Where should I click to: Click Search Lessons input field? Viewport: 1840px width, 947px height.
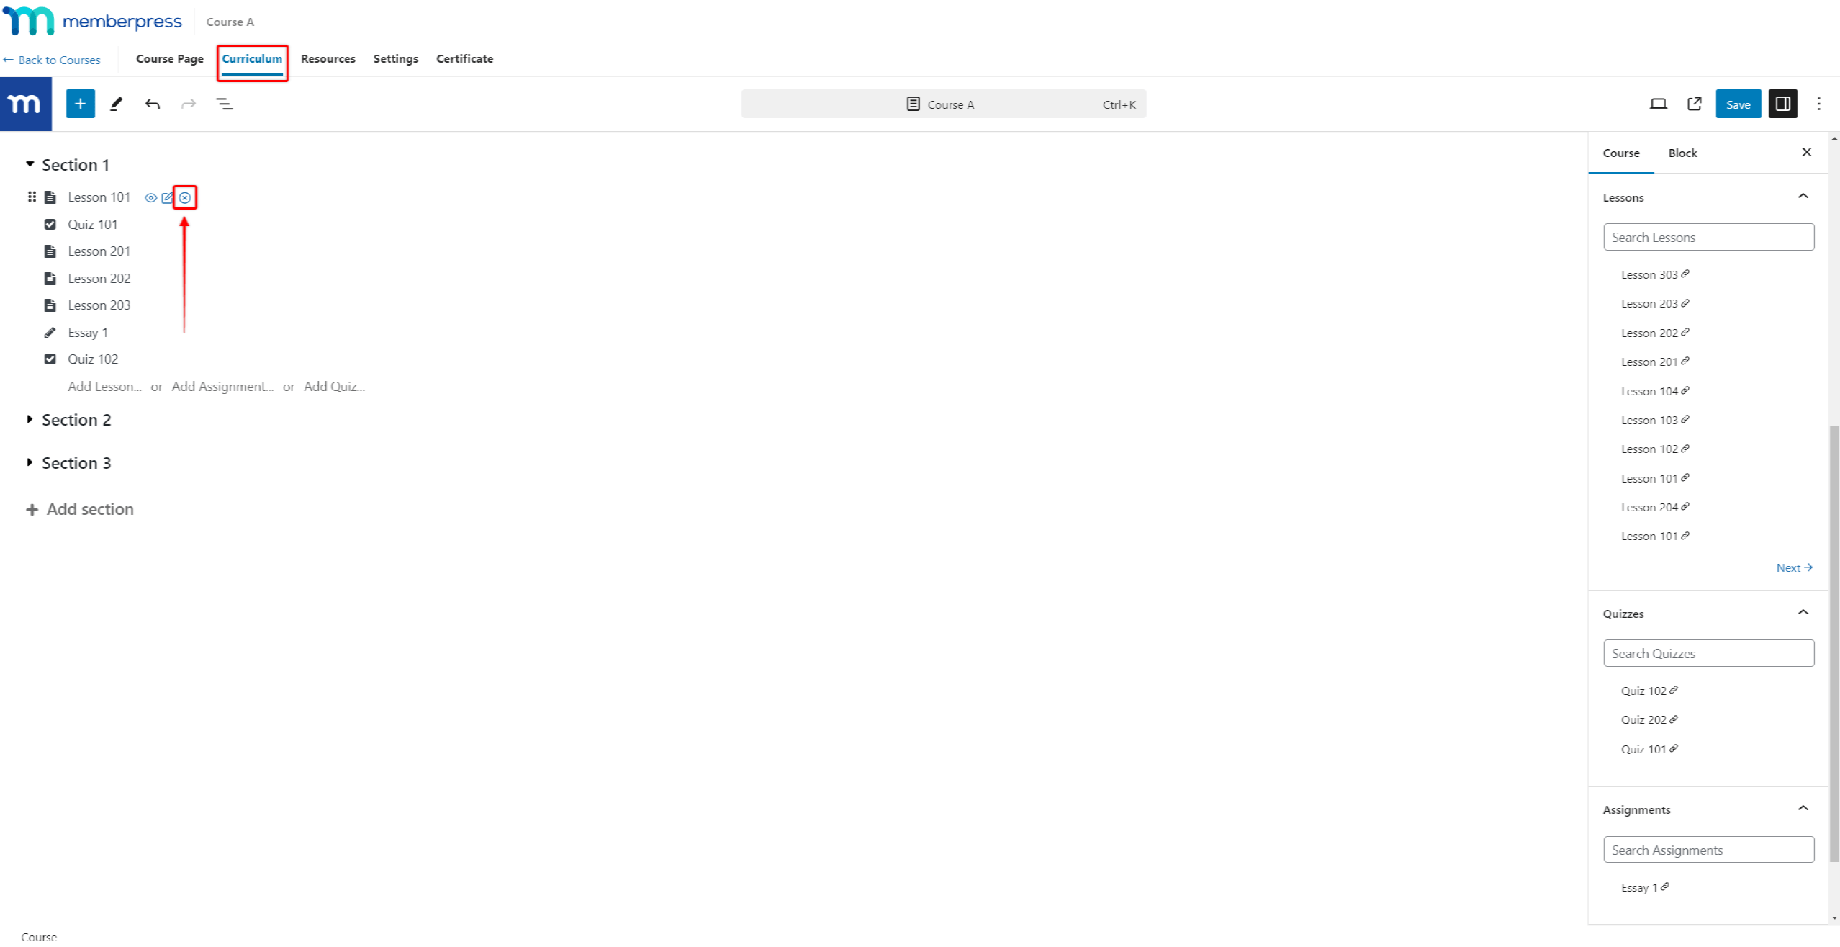1708,237
